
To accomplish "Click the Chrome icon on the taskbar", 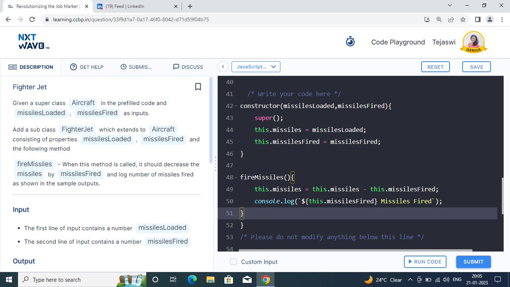I will 265,279.
